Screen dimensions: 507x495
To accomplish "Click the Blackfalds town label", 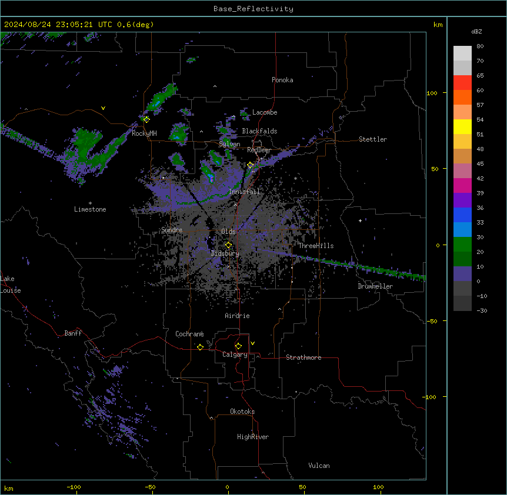I will point(259,131).
